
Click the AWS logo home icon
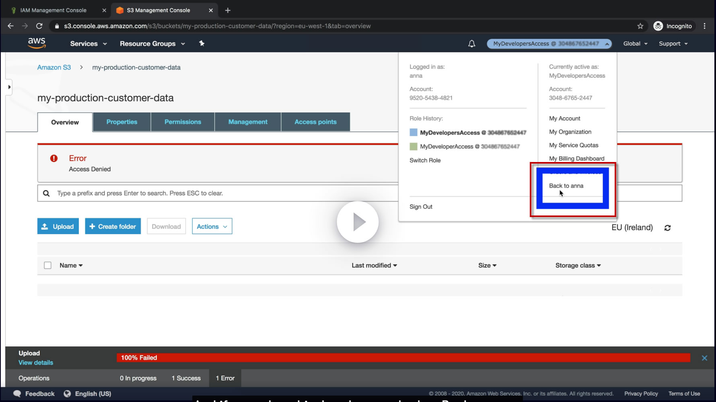37,43
